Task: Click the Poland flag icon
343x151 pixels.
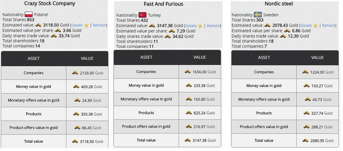Action: point(29,14)
